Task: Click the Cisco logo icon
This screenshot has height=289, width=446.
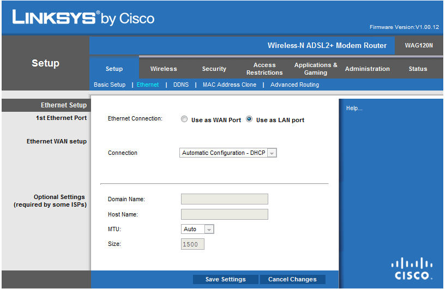Action: pyautogui.click(x=412, y=268)
